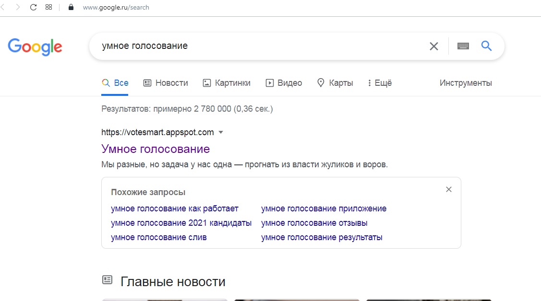This screenshot has height=301, width=541.
Task: Open the Google logo homepage link
Action: pyautogui.click(x=35, y=47)
